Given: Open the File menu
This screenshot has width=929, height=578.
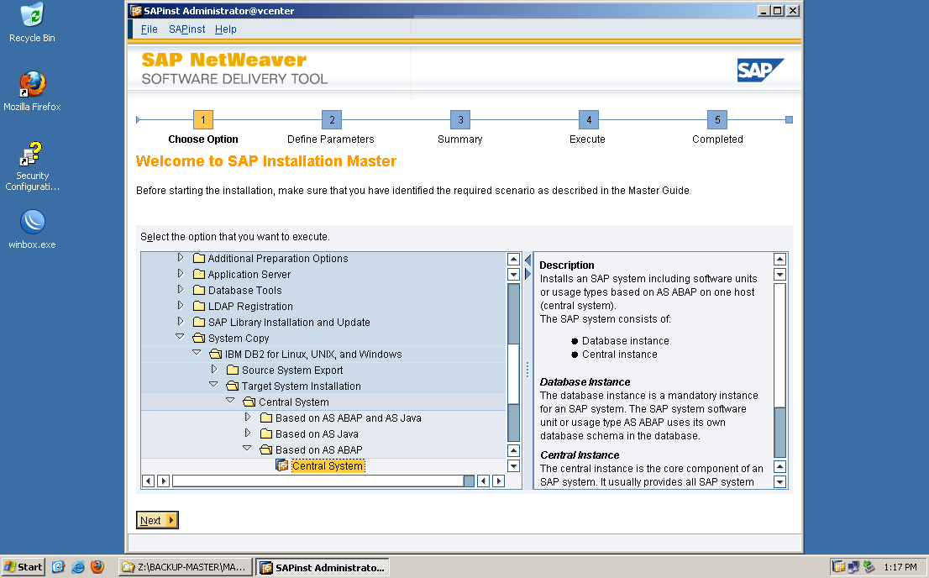Looking at the screenshot, I should [149, 29].
